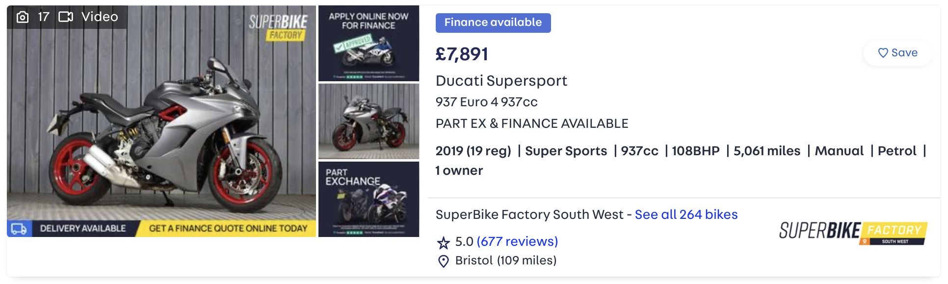Image resolution: width=948 pixels, height=284 pixels.
Task: Open the Apply Online Now For Finance thumbnail
Action: coord(369,43)
